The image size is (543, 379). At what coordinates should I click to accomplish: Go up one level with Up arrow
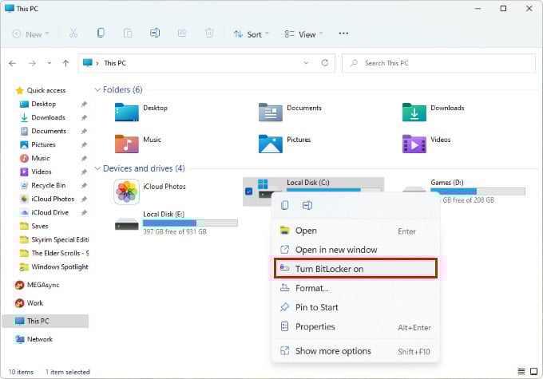[65, 63]
